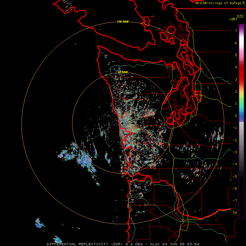Click the [dB] unit label
Image resolution: width=246 pixels, height=246 pixels.
pyautogui.click(x=233, y=19)
